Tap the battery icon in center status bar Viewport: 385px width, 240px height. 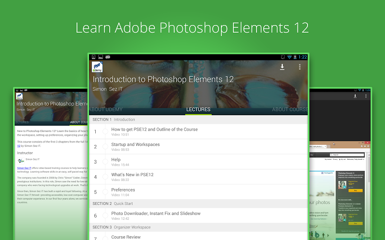[295, 57]
